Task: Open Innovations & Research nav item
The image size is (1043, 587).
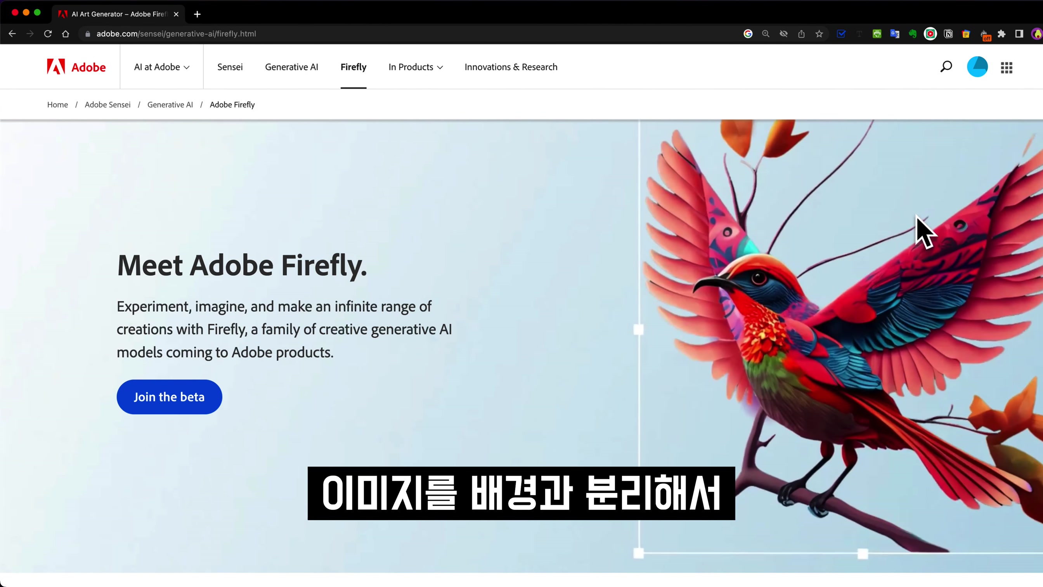Action: click(x=511, y=67)
